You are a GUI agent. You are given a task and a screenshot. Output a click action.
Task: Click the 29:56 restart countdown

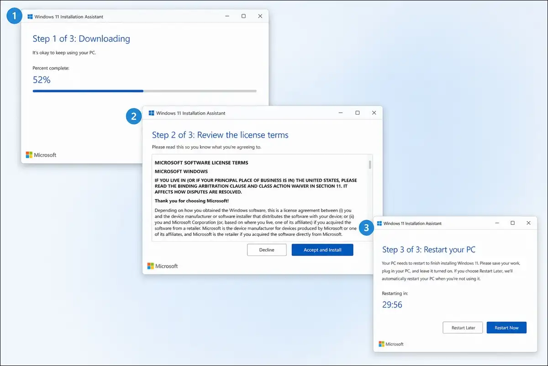[392, 305]
